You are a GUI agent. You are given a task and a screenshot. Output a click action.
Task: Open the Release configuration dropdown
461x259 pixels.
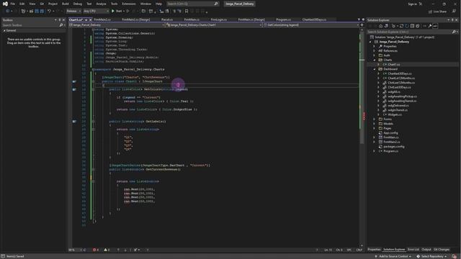[x=73, y=12]
